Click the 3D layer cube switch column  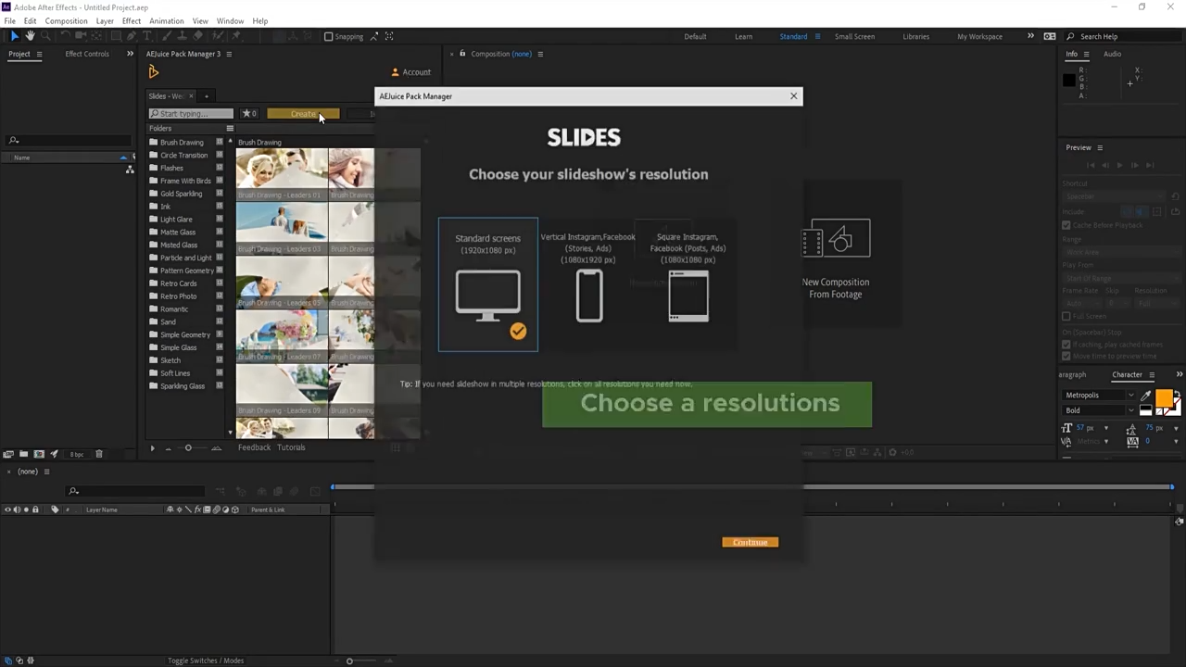coord(234,510)
